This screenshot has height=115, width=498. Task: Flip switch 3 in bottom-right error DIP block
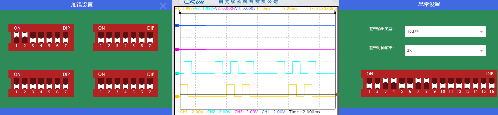pyautogui.click(x=117, y=84)
